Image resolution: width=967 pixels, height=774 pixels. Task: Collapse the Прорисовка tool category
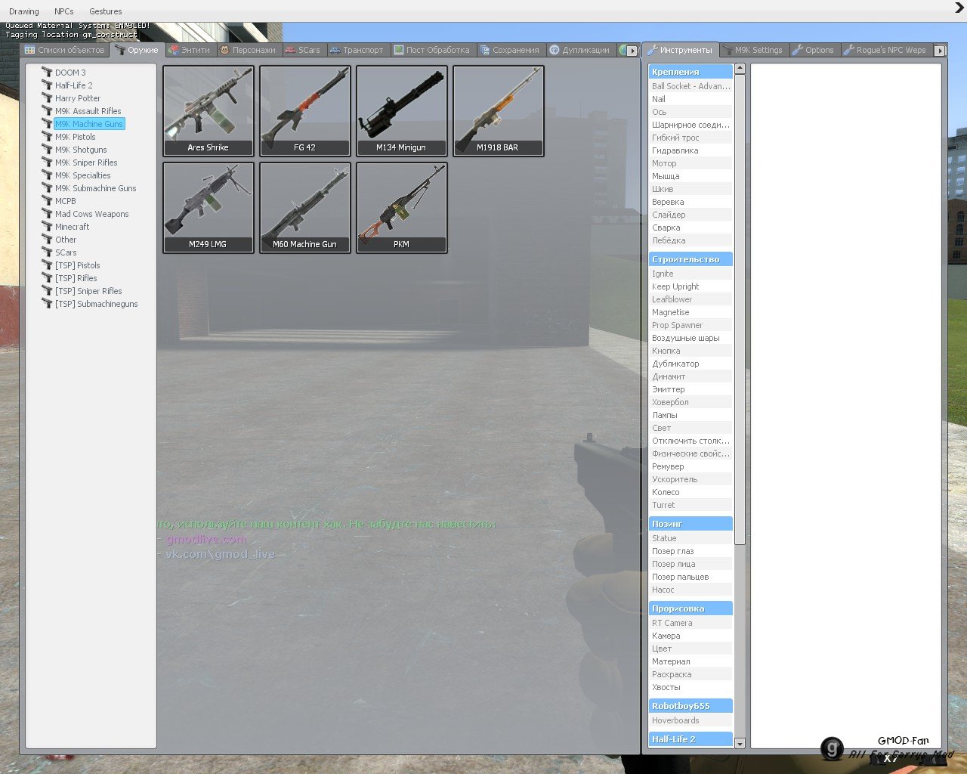(x=690, y=608)
